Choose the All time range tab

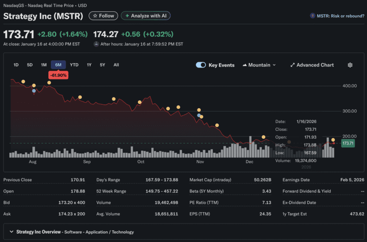coord(116,65)
